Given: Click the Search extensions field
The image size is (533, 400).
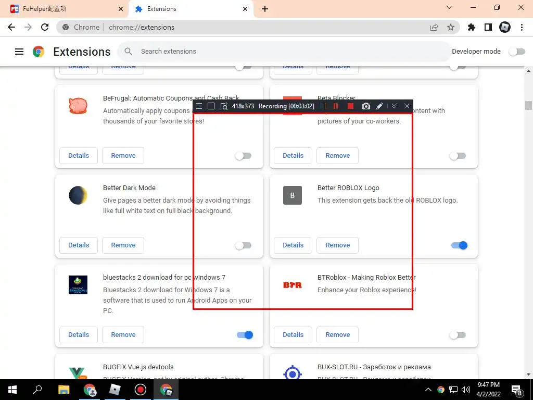Looking at the screenshot, I should 284,52.
